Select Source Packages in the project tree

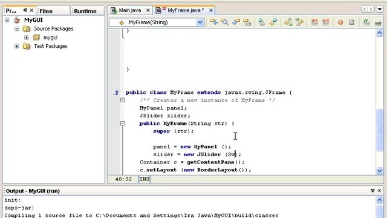[x=54, y=28]
